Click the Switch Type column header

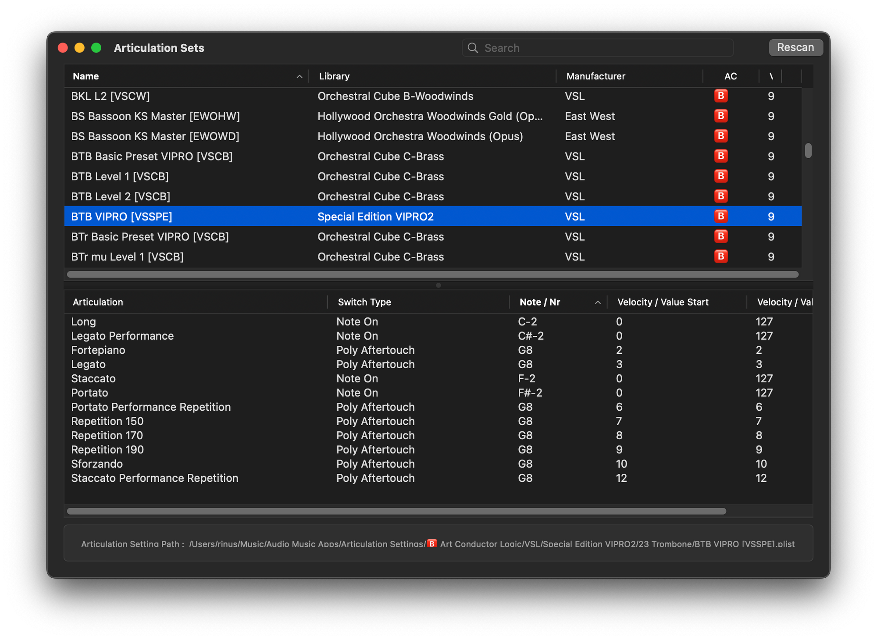click(364, 302)
